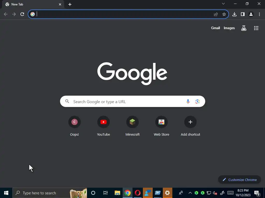Expand the tab search chevron
The height and width of the screenshot is (198, 265).
(223, 4)
